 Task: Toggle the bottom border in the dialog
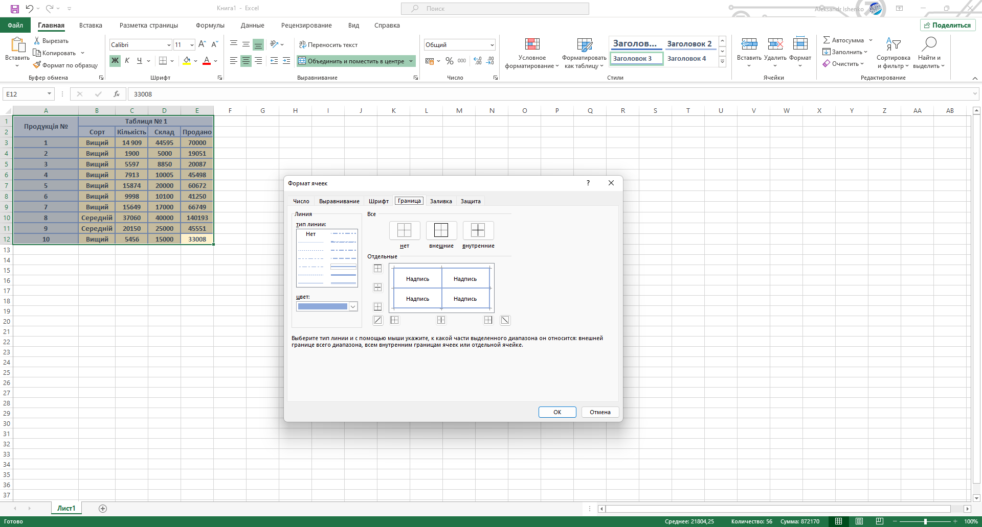(377, 306)
